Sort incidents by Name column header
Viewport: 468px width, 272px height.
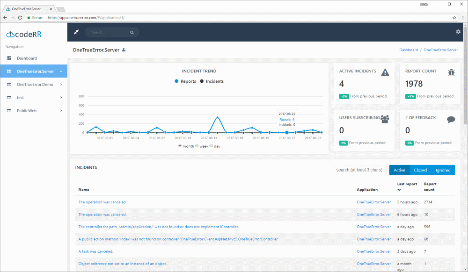(84, 189)
